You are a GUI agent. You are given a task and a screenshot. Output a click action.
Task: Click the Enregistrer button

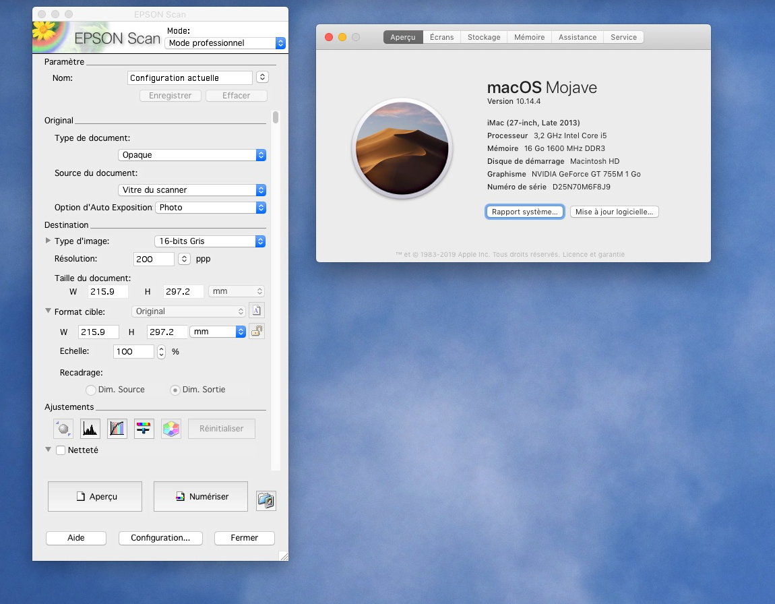(x=170, y=96)
